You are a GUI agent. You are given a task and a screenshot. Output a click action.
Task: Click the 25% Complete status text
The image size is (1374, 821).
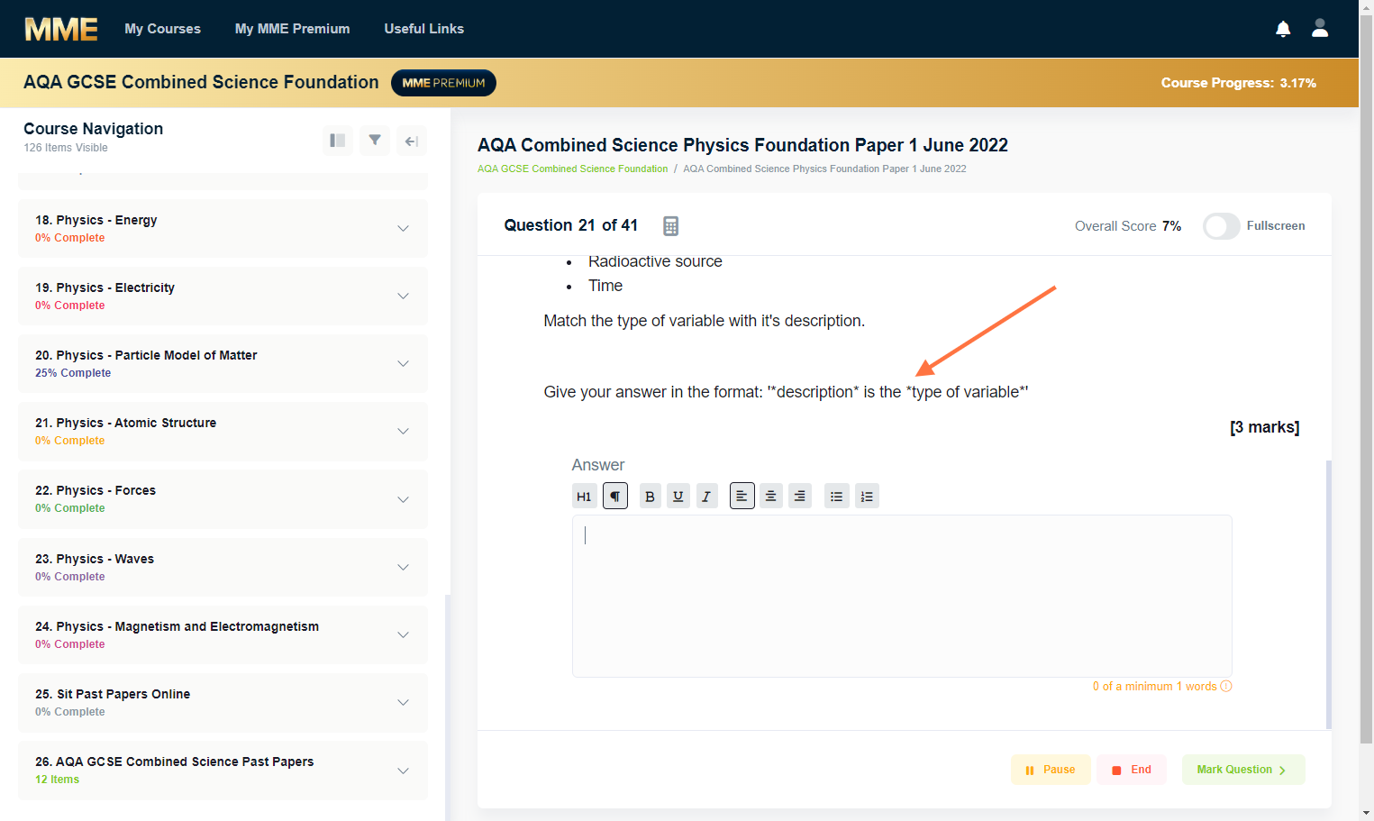[73, 373]
